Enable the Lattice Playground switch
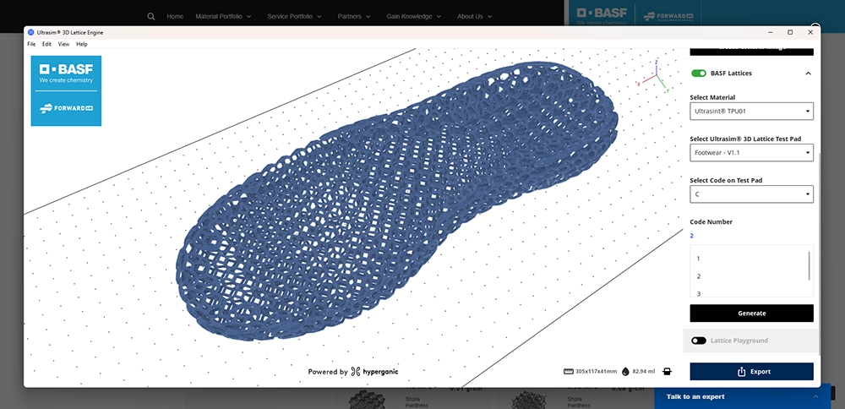Image resolution: width=845 pixels, height=409 pixels. pos(699,341)
